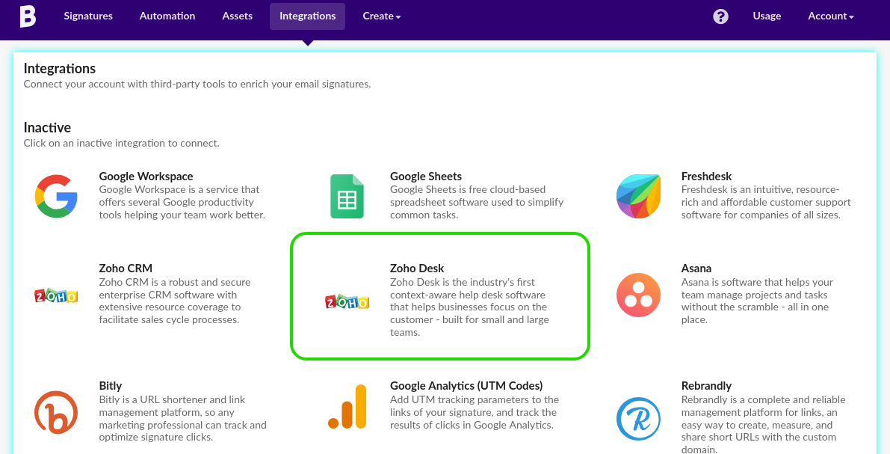Click the Freshdesk description text
This screenshot has height=454, width=890.
[x=766, y=202]
